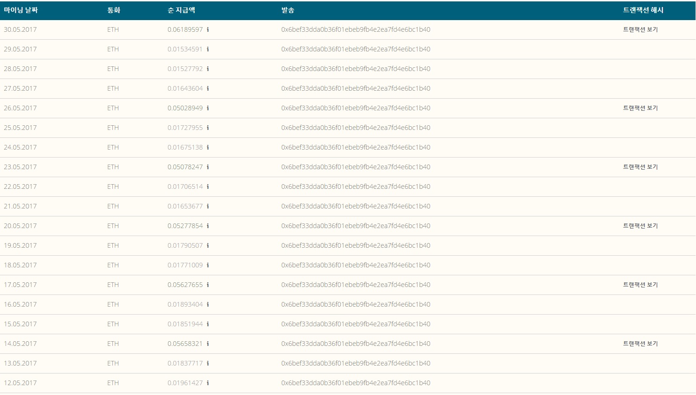
Task: Click info icon next to 0.05627655
Action: coord(208,285)
